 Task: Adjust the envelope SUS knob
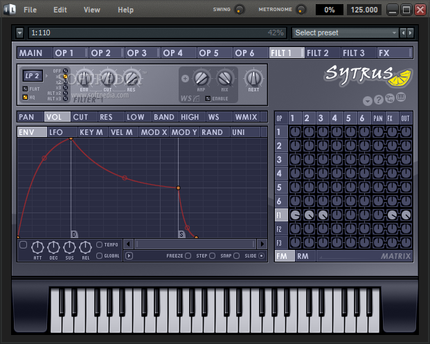[x=69, y=247]
